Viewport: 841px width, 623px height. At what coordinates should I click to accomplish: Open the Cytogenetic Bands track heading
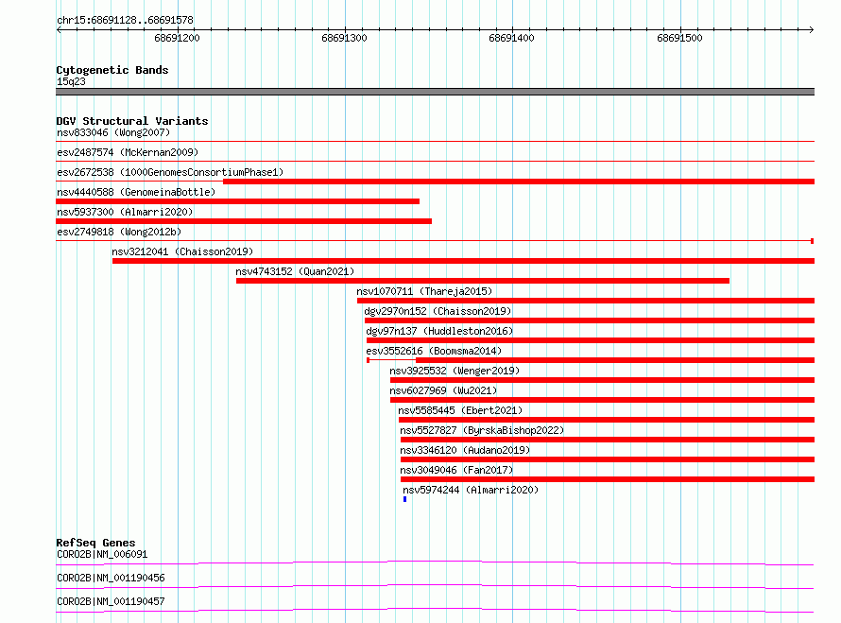(112, 70)
